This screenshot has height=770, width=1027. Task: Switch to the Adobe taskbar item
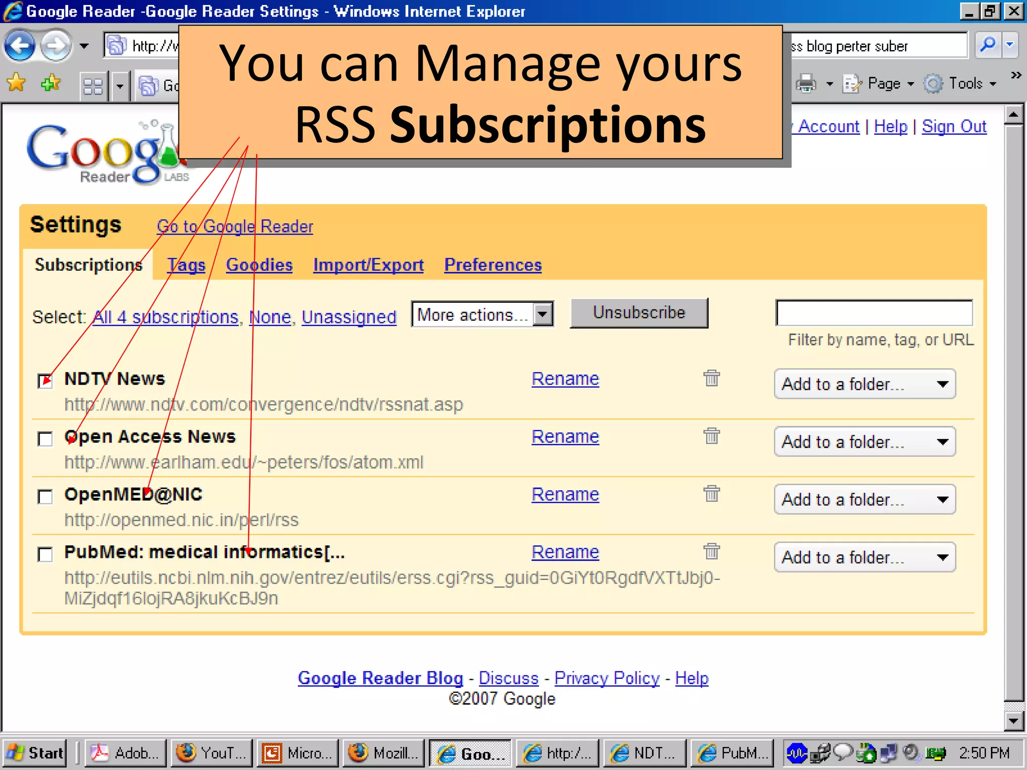[125, 753]
